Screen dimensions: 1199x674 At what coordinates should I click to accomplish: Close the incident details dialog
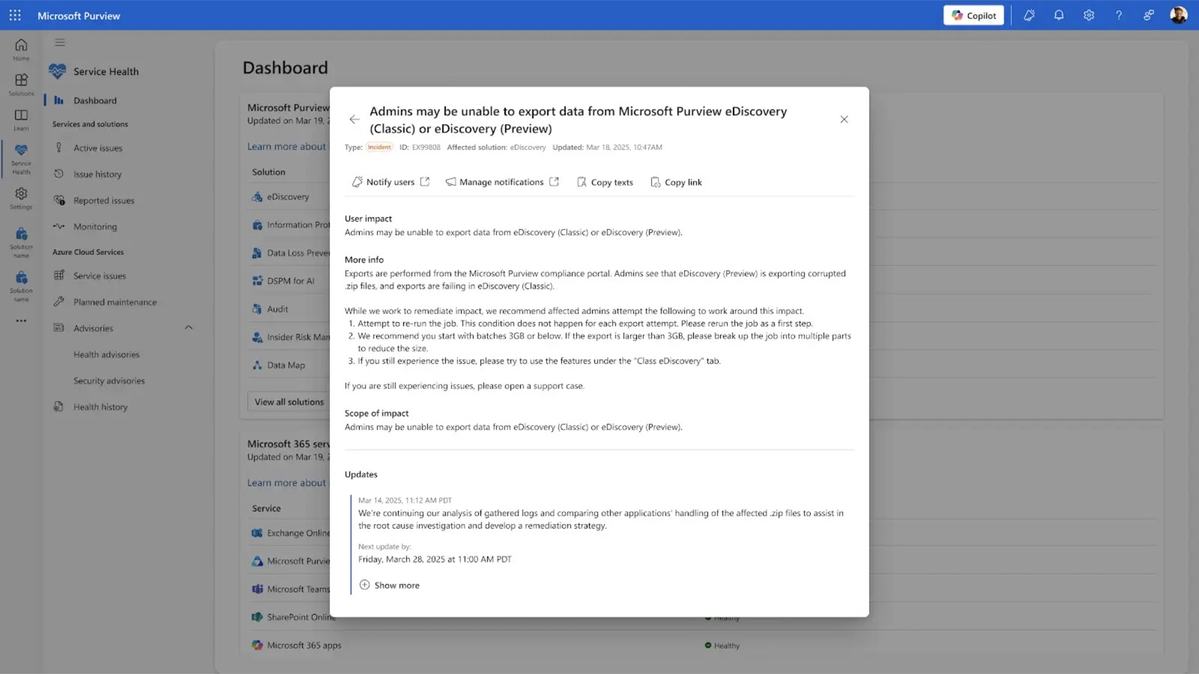point(844,119)
